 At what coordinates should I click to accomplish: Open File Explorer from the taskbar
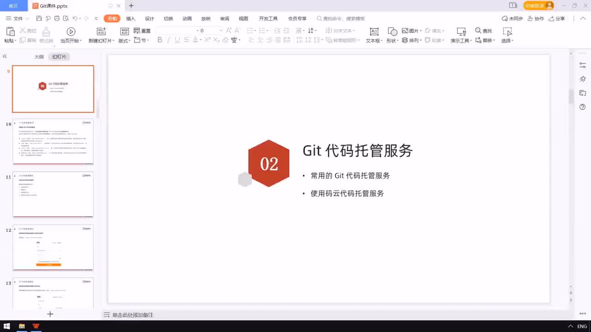click(x=21, y=326)
